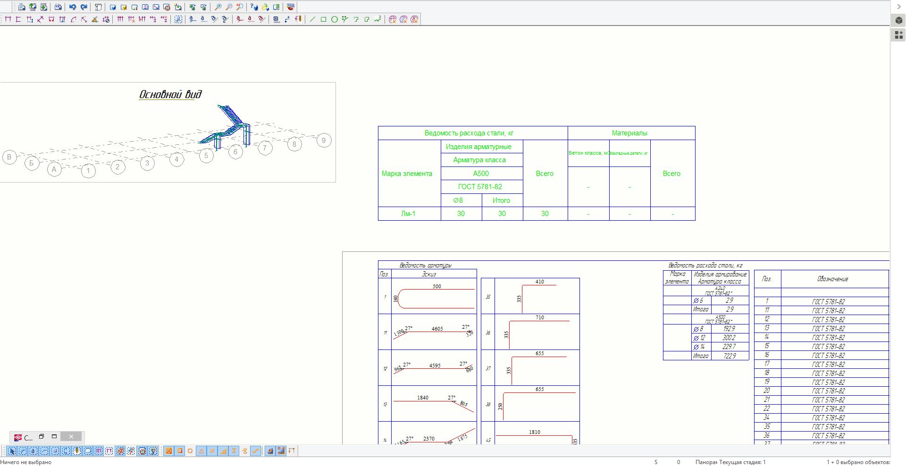The height and width of the screenshot is (466, 906).
Task: Restore the minimized document window
Action: point(42,437)
